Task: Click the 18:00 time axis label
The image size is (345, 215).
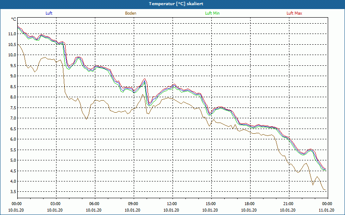Action: [249, 204]
